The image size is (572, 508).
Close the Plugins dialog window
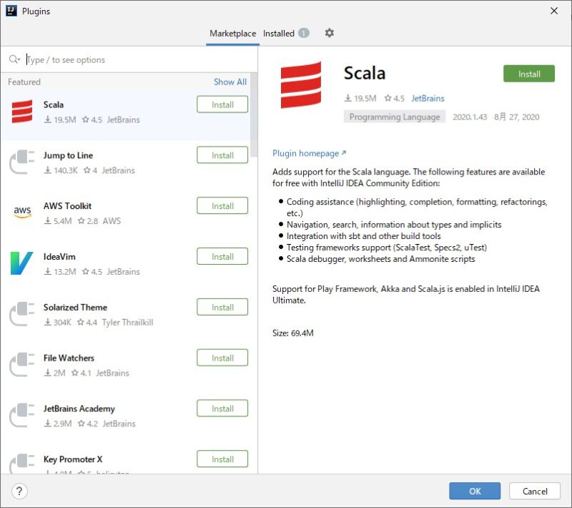click(553, 11)
